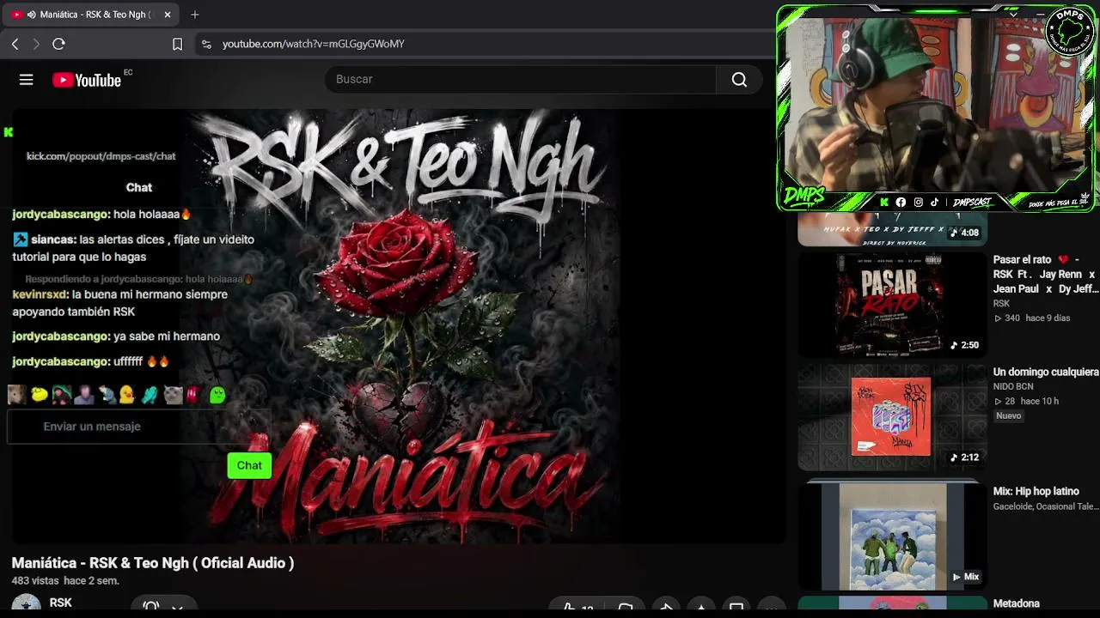View site information beside the URL

pos(205,44)
